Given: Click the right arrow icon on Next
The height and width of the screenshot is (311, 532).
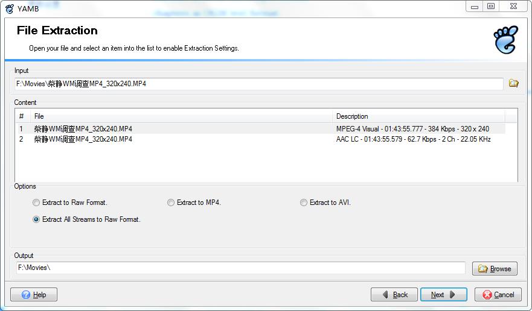Looking at the screenshot, I should pos(452,294).
